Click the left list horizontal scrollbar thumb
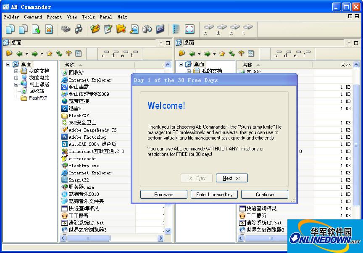The image size is (363, 253). coord(88,238)
